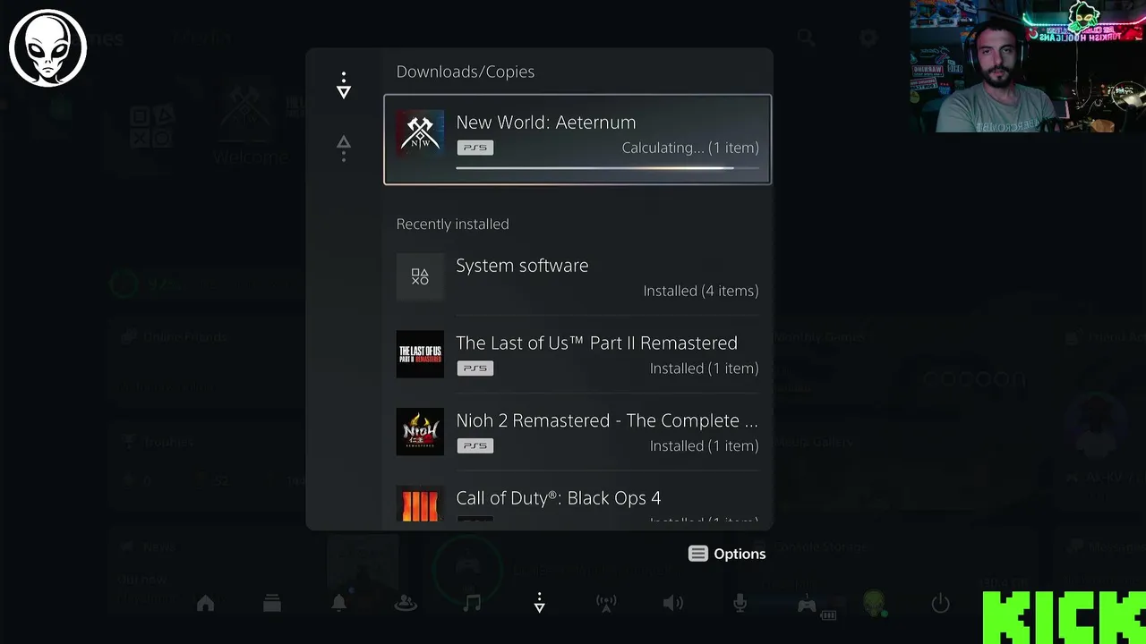Open the Power icon

(x=940, y=604)
